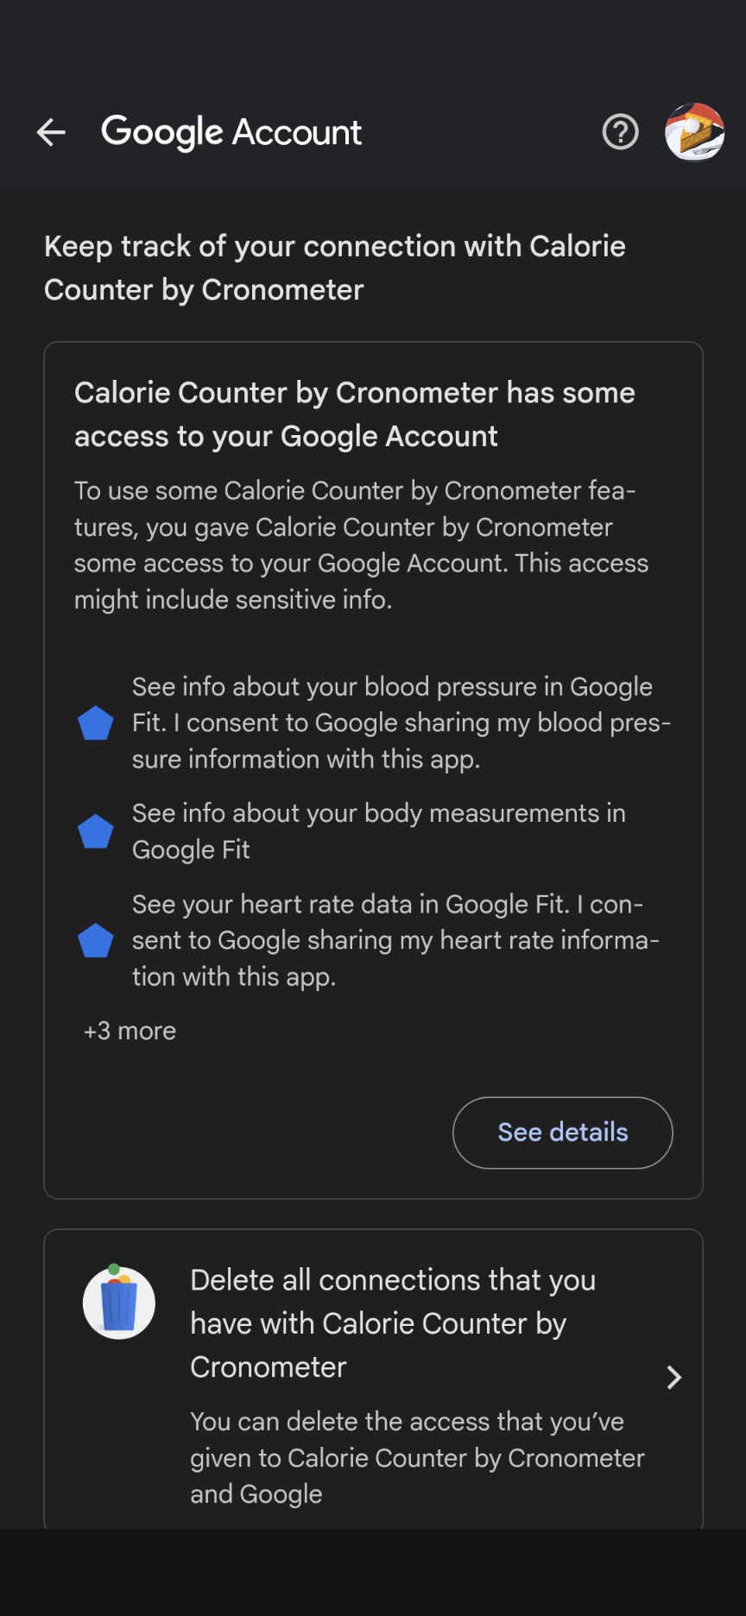Select the blood pressure permission text

click(401, 723)
